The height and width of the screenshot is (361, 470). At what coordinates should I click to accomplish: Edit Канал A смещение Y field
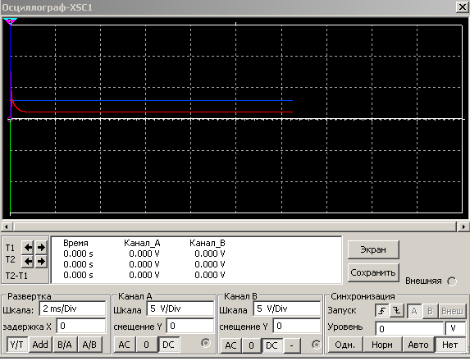point(190,326)
